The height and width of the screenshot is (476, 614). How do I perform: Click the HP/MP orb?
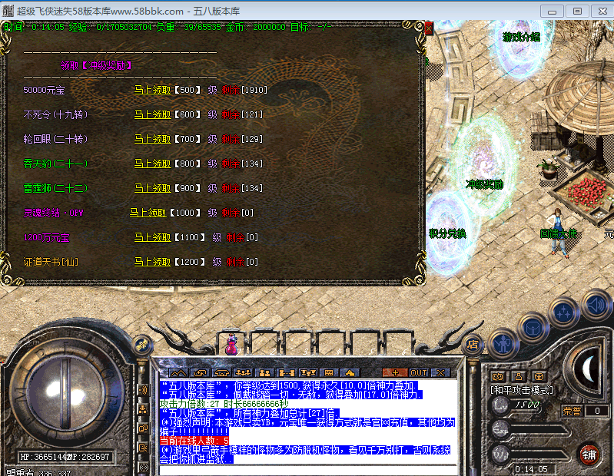pos(67,392)
